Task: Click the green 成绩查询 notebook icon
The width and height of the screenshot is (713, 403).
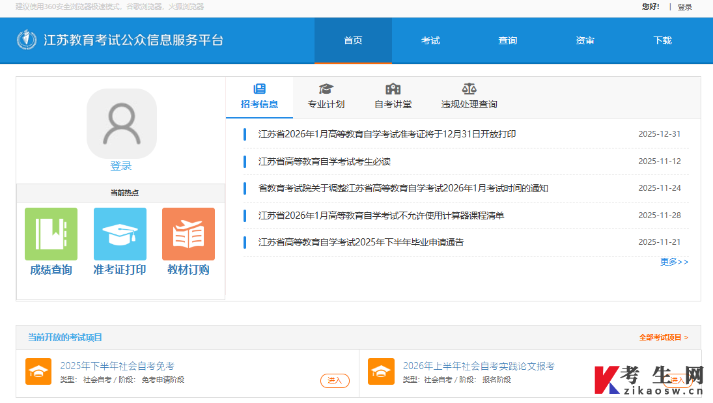Action: (x=51, y=234)
